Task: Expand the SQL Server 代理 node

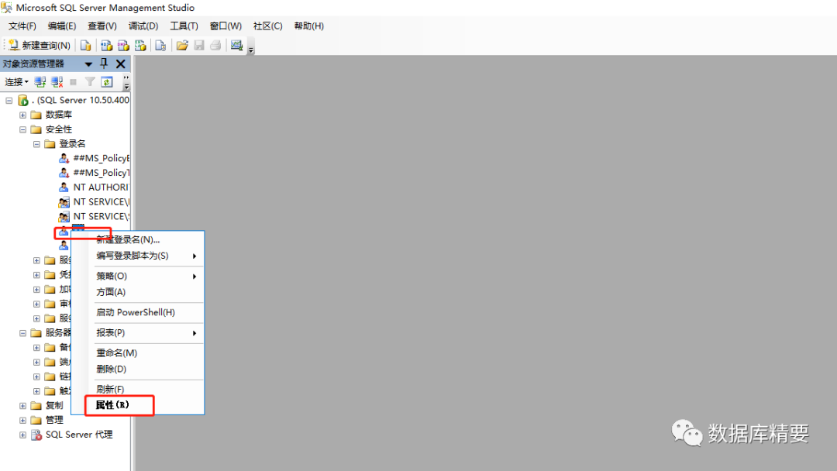Action: (23, 435)
